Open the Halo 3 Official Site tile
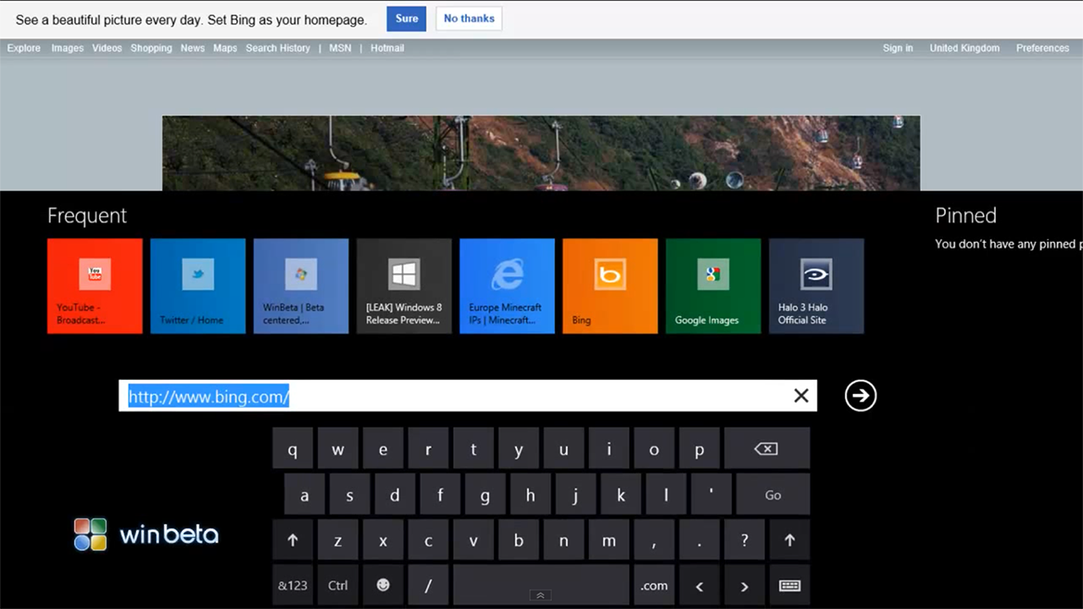Viewport: 1083px width, 609px height. (x=816, y=286)
